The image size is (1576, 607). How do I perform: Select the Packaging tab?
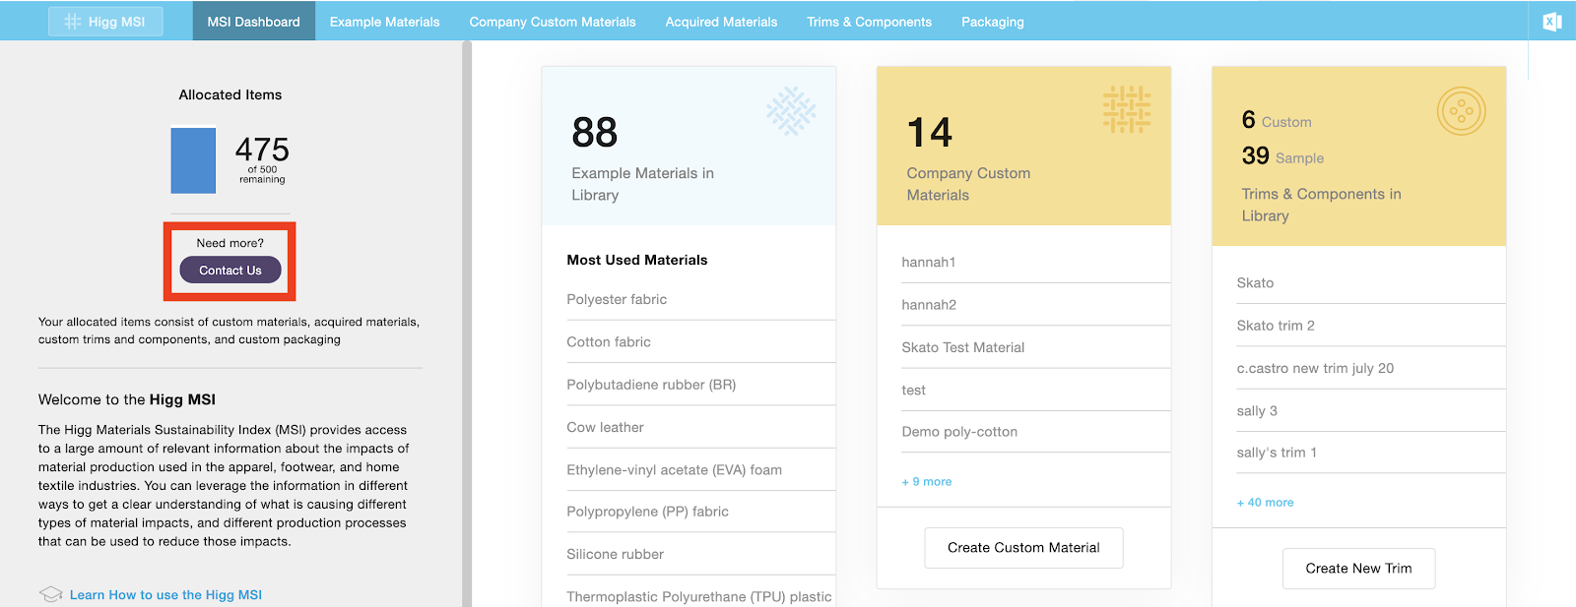993,22
